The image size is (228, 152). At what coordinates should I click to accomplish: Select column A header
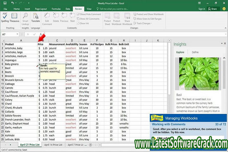(x=21, y=41)
